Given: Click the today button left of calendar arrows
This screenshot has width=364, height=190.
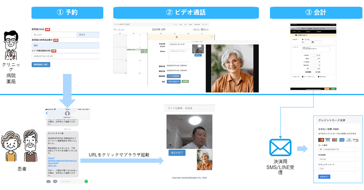Looking at the screenshot, I should coord(115,30).
